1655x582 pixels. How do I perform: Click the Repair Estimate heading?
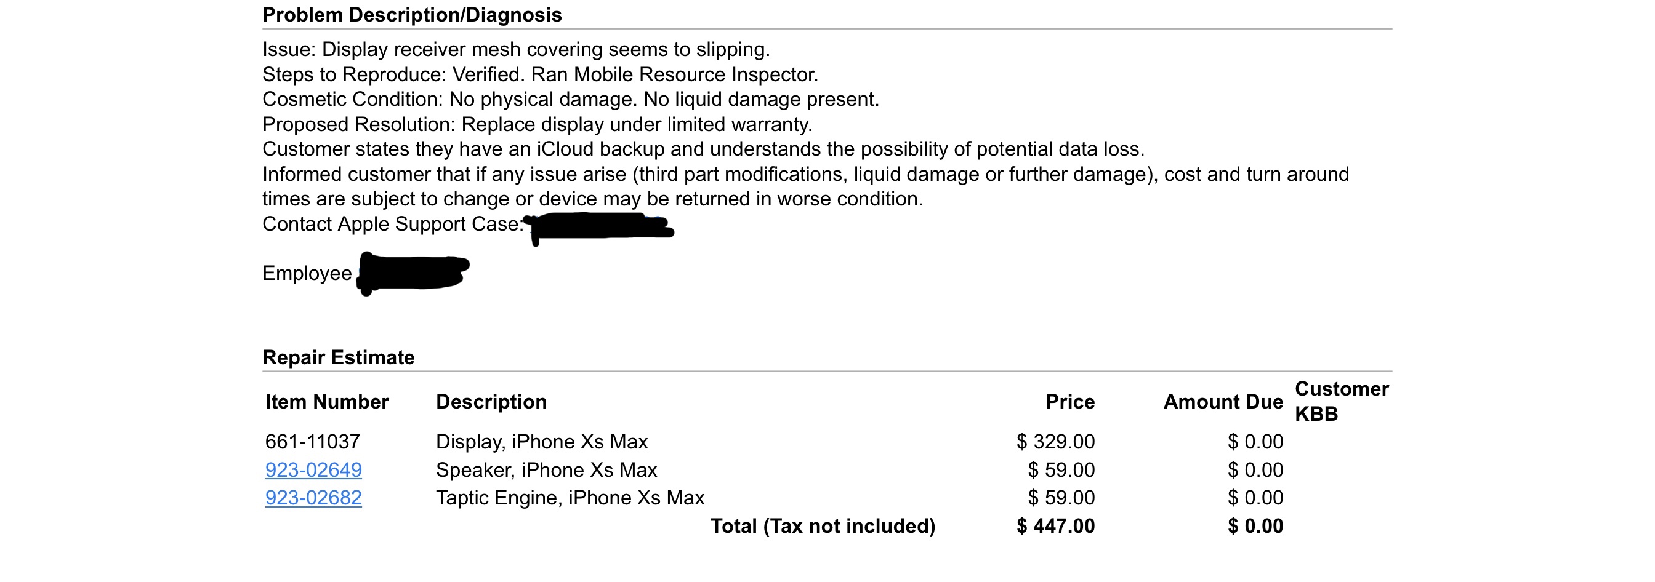click(x=339, y=357)
